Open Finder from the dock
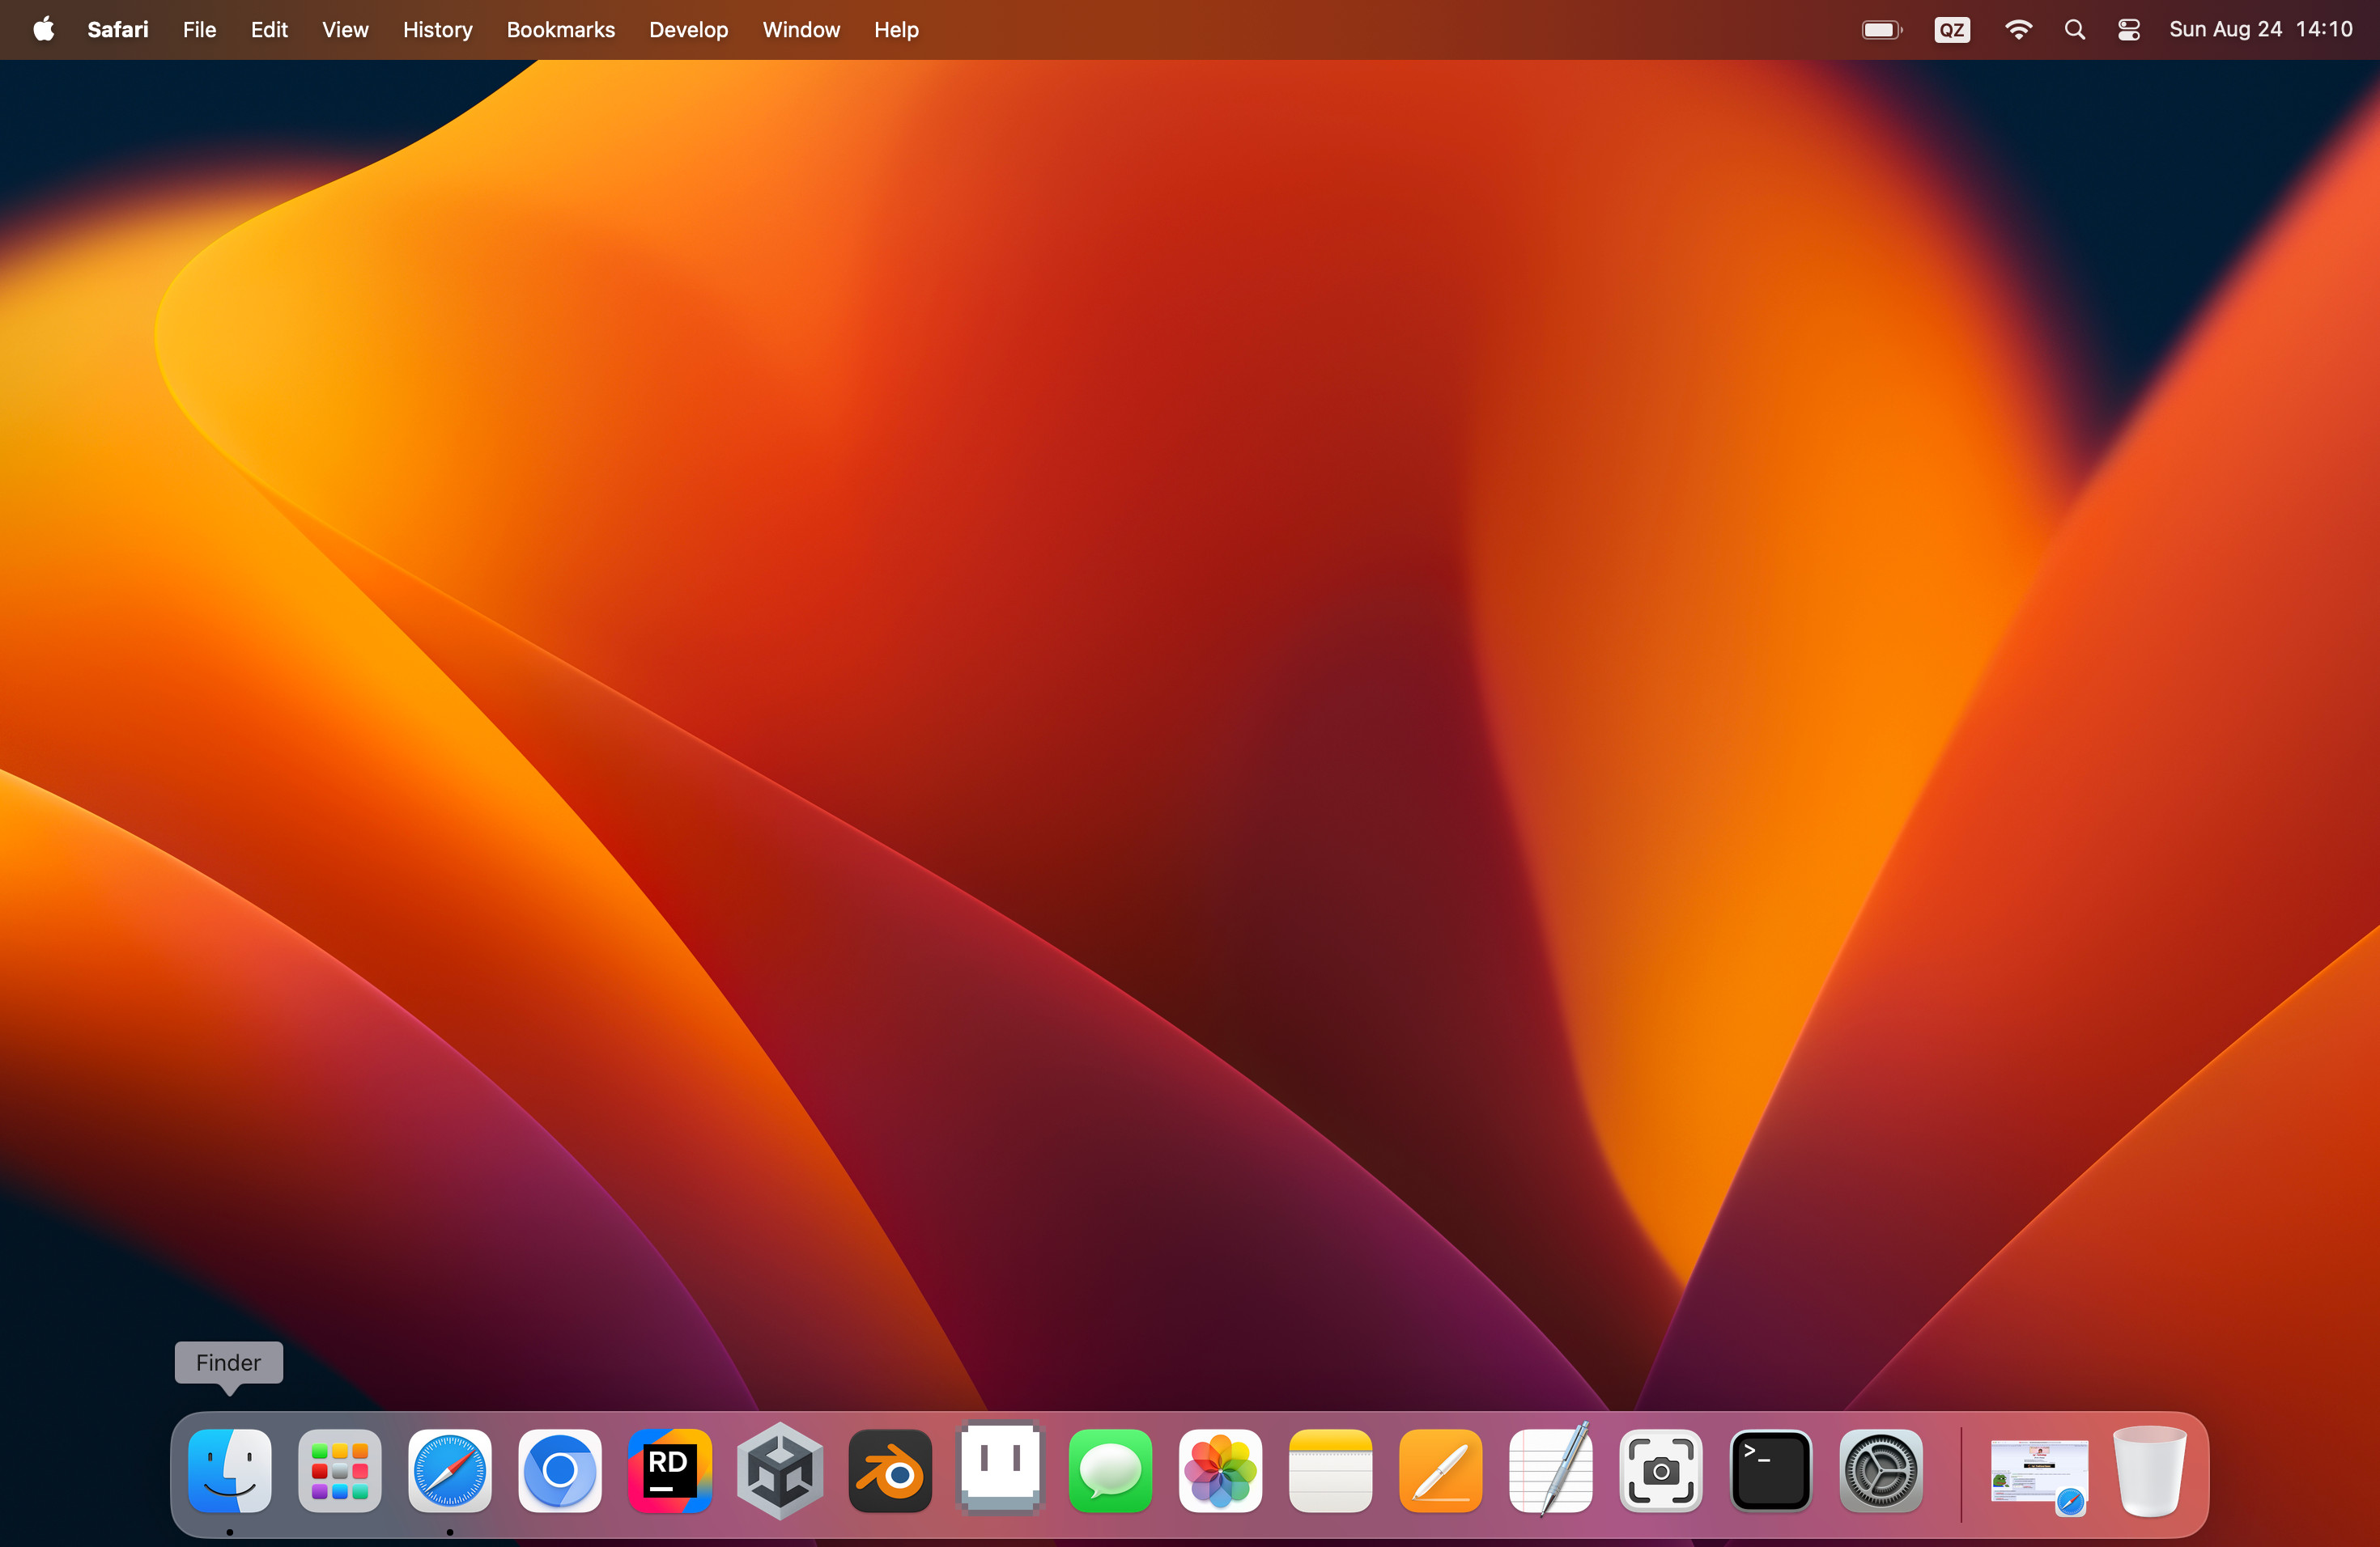The image size is (2380, 1547). [x=230, y=1470]
